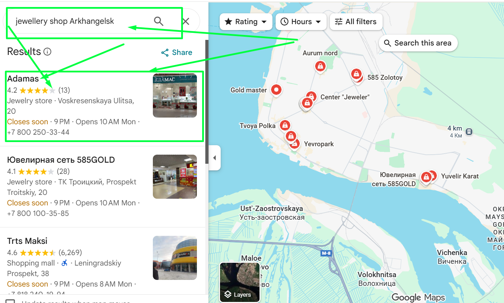Click the Gold master map pin
Image resolution: width=504 pixels, height=303 pixels.
276,90
